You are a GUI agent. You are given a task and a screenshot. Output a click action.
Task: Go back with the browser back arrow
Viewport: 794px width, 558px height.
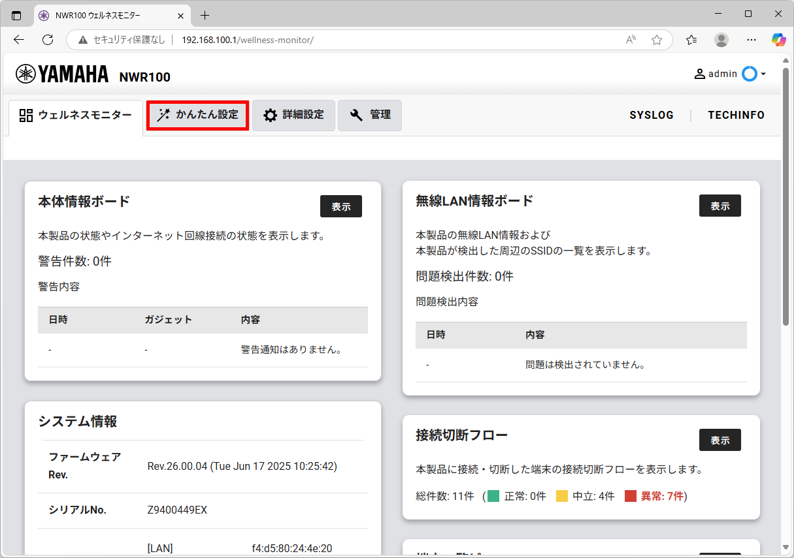coord(19,40)
